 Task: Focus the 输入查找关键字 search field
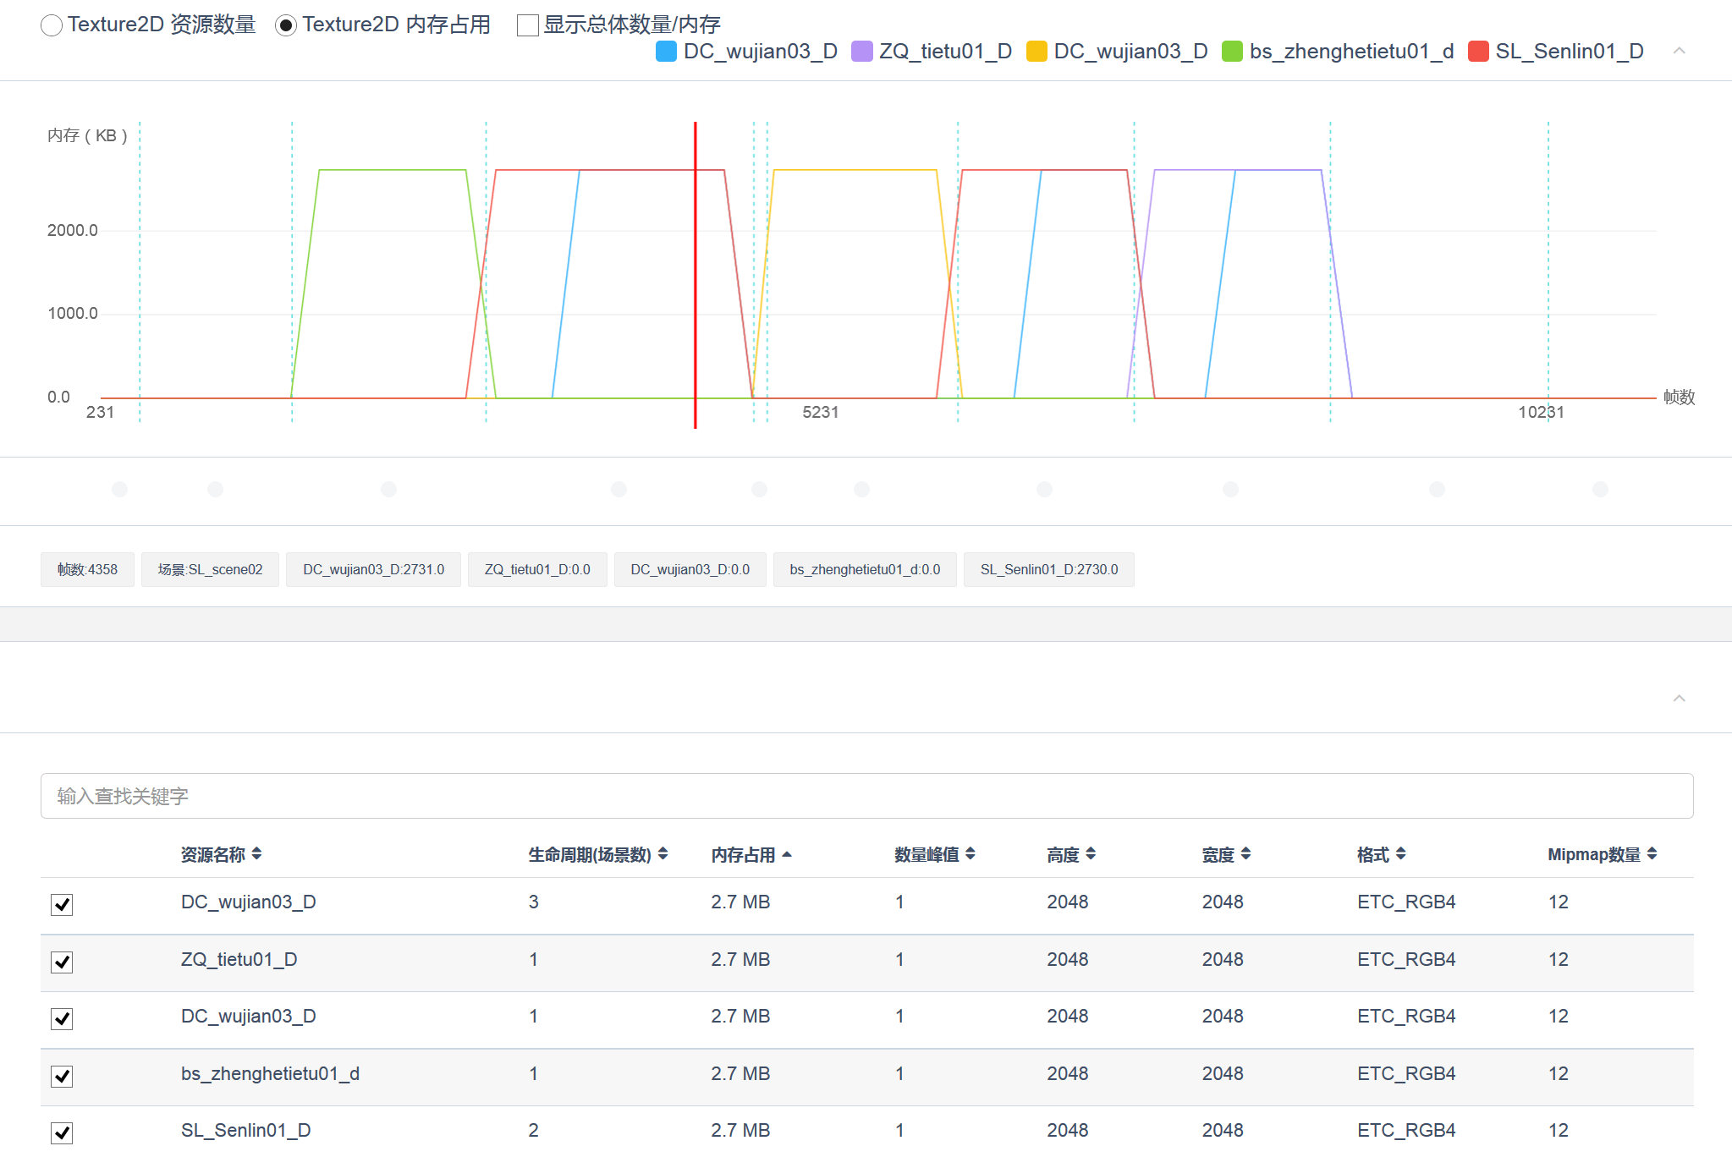(866, 796)
